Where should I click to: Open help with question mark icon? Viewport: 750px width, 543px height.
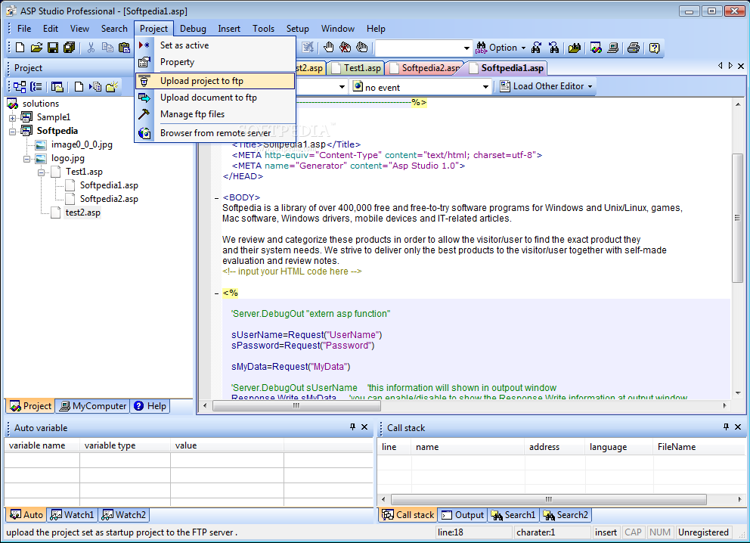pos(654,48)
